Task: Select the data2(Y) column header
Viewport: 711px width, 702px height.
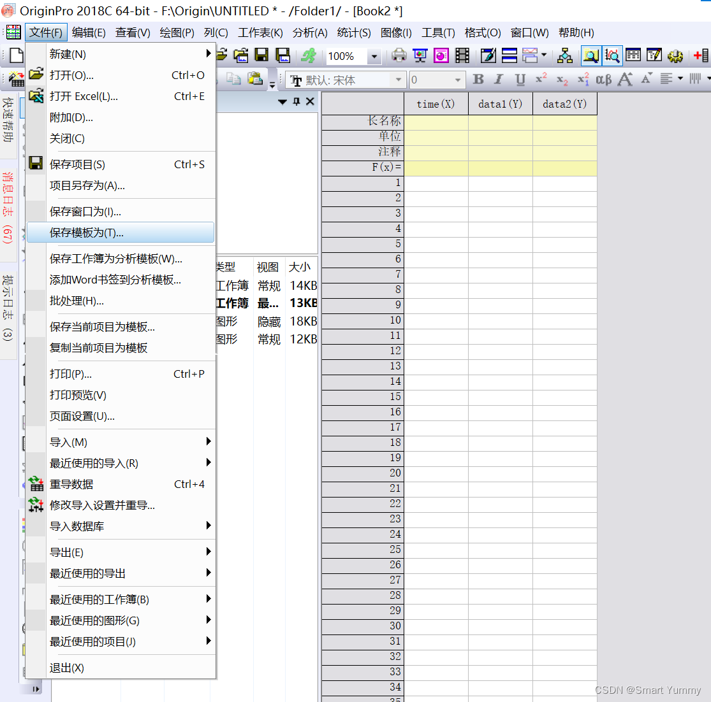Action: coord(564,103)
